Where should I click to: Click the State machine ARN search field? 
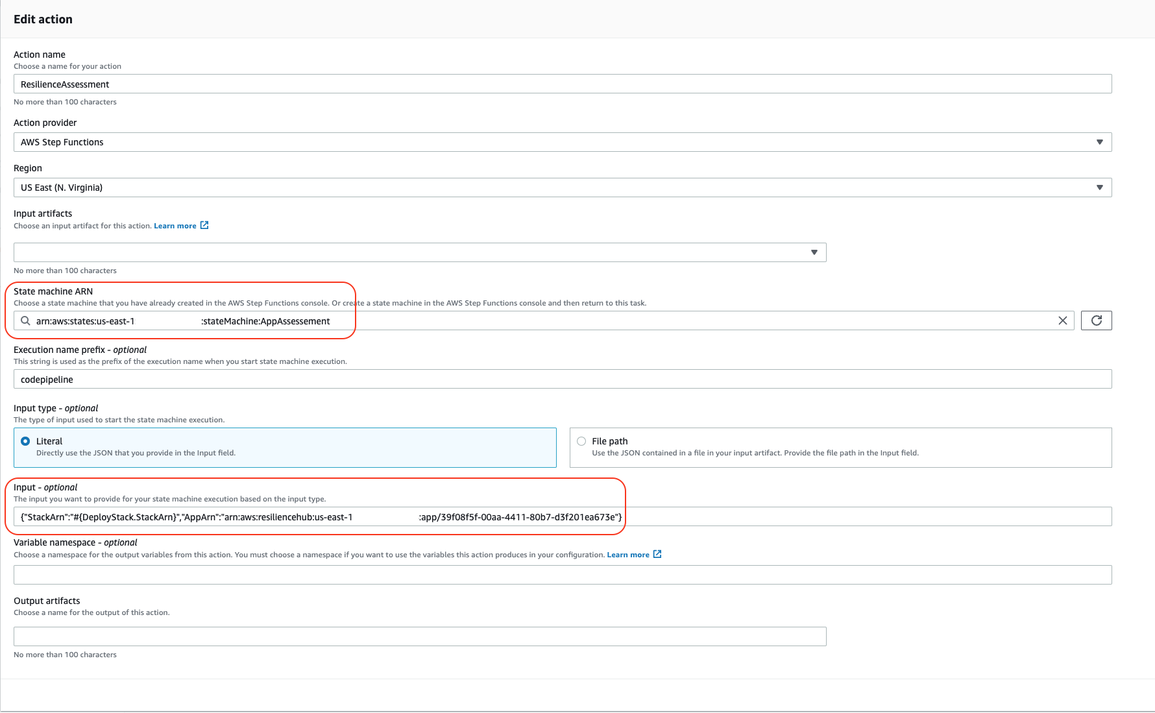tap(544, 320)
